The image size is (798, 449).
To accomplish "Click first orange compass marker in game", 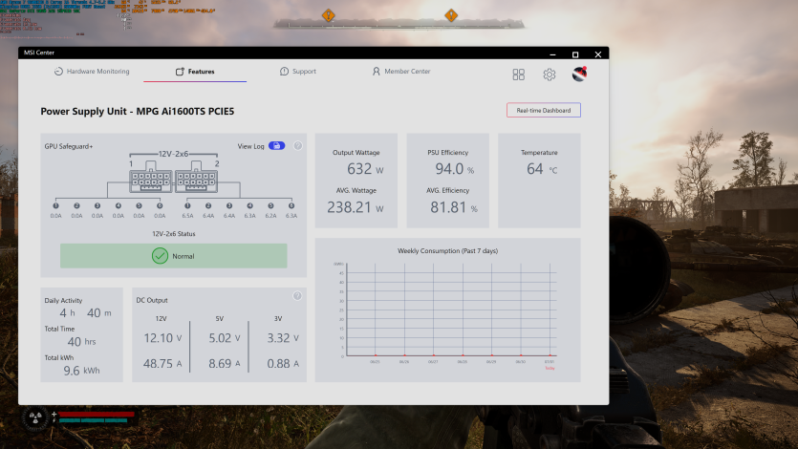I will tap(328, 15).
